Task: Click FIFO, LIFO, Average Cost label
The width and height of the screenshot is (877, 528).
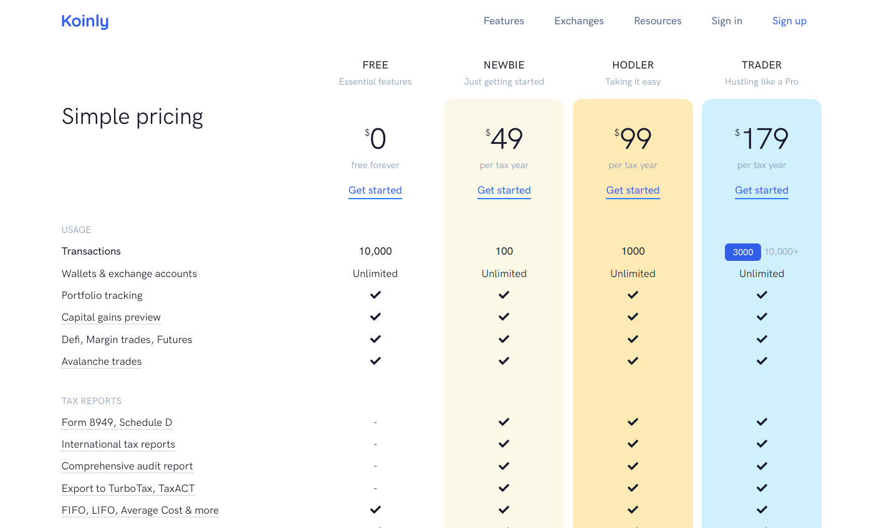Action: [x=140, y=511]
